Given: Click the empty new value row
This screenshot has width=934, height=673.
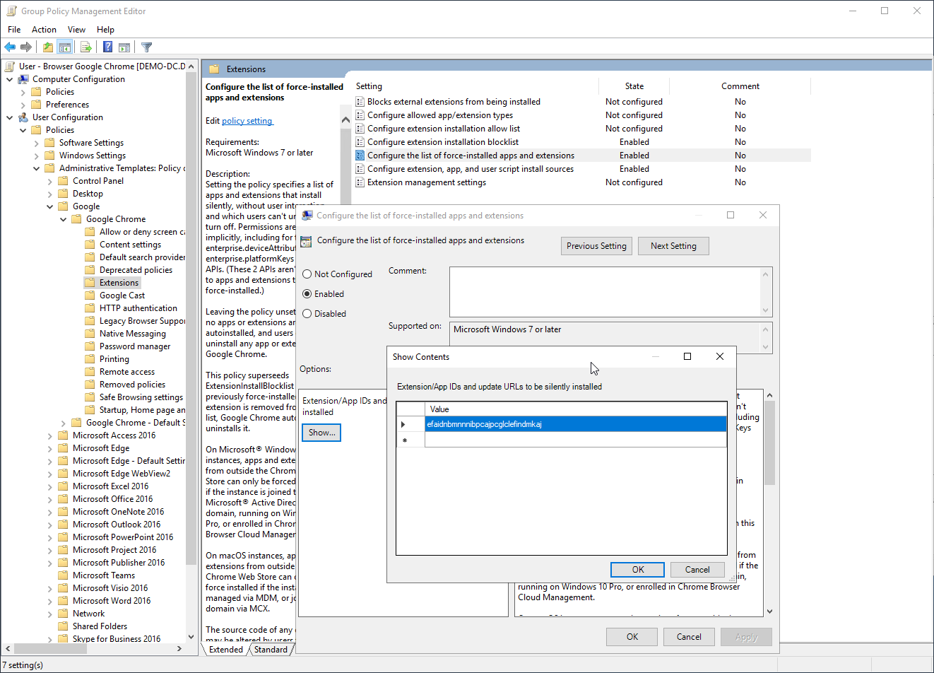Looking at the screenshot, I should coord(575,440).
